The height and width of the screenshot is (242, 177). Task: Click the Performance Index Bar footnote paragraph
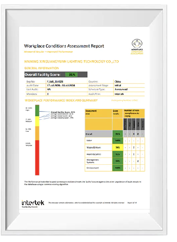(x=83, y=183)
